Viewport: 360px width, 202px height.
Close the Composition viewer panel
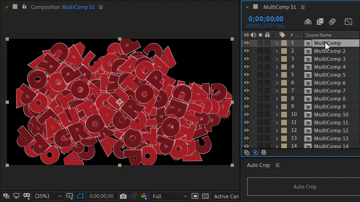coord(7,7)
